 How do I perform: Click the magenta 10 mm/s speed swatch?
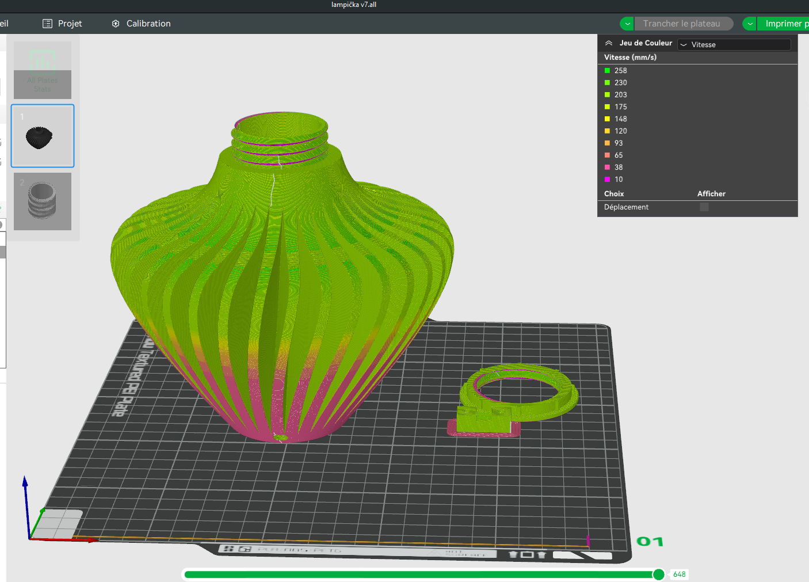point(607,180)
